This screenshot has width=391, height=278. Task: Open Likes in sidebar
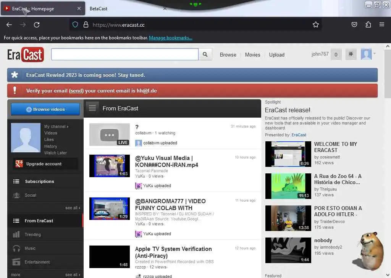(x=49, y=139)
